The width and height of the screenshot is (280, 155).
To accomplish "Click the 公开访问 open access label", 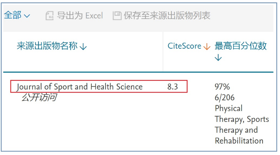I will [39, 97].
